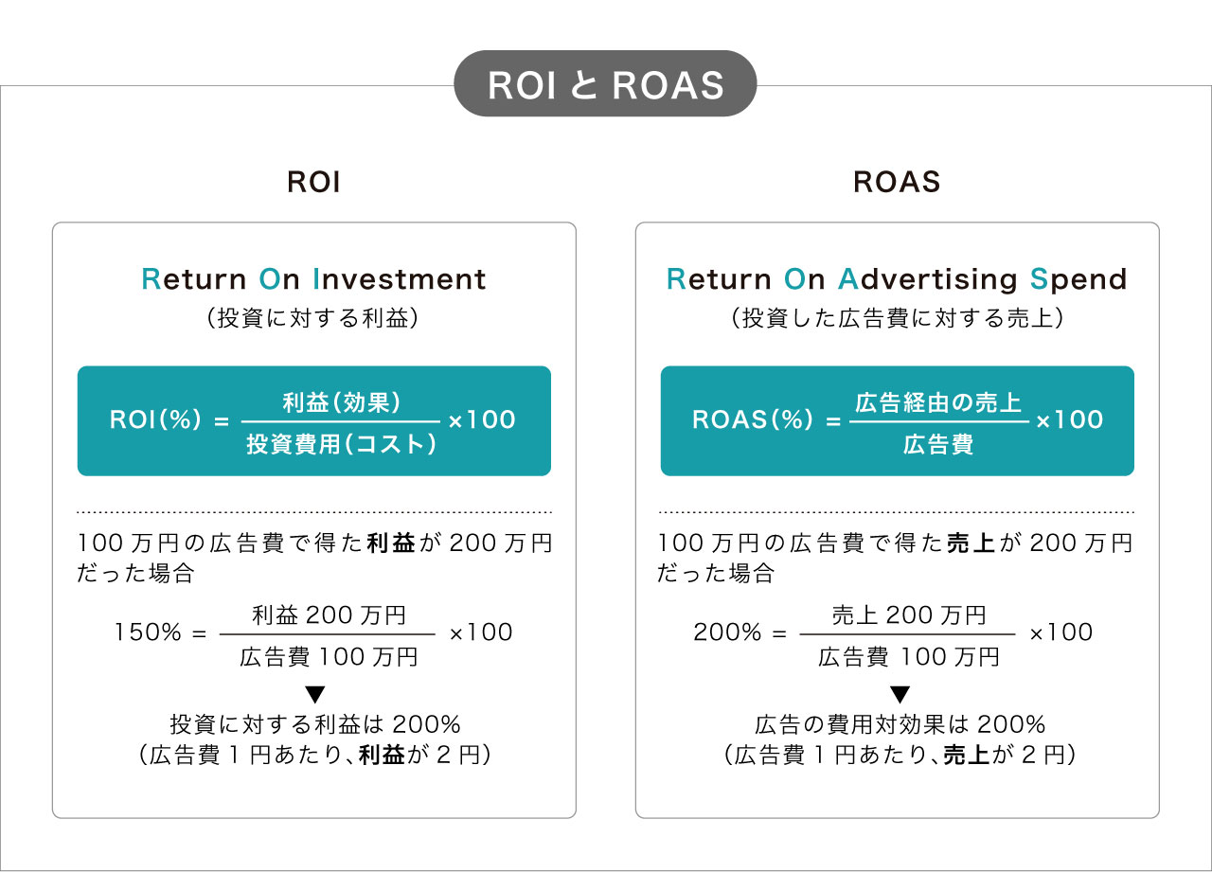Screen dimensions: 1212x872
Task: Click '広告経由の売上' in ROAS formula
Action: pyautogui.click(x=938, y=401)
